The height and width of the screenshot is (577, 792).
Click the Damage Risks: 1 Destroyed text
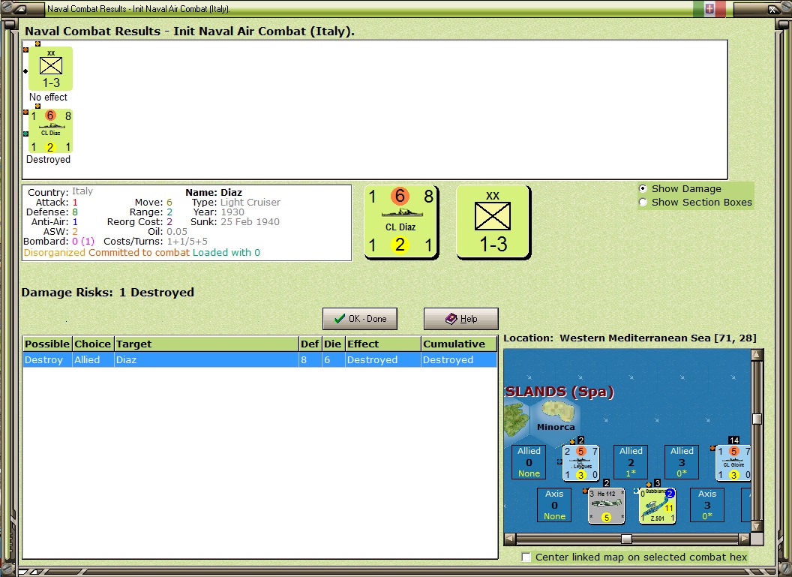click(x=107, y=292)
